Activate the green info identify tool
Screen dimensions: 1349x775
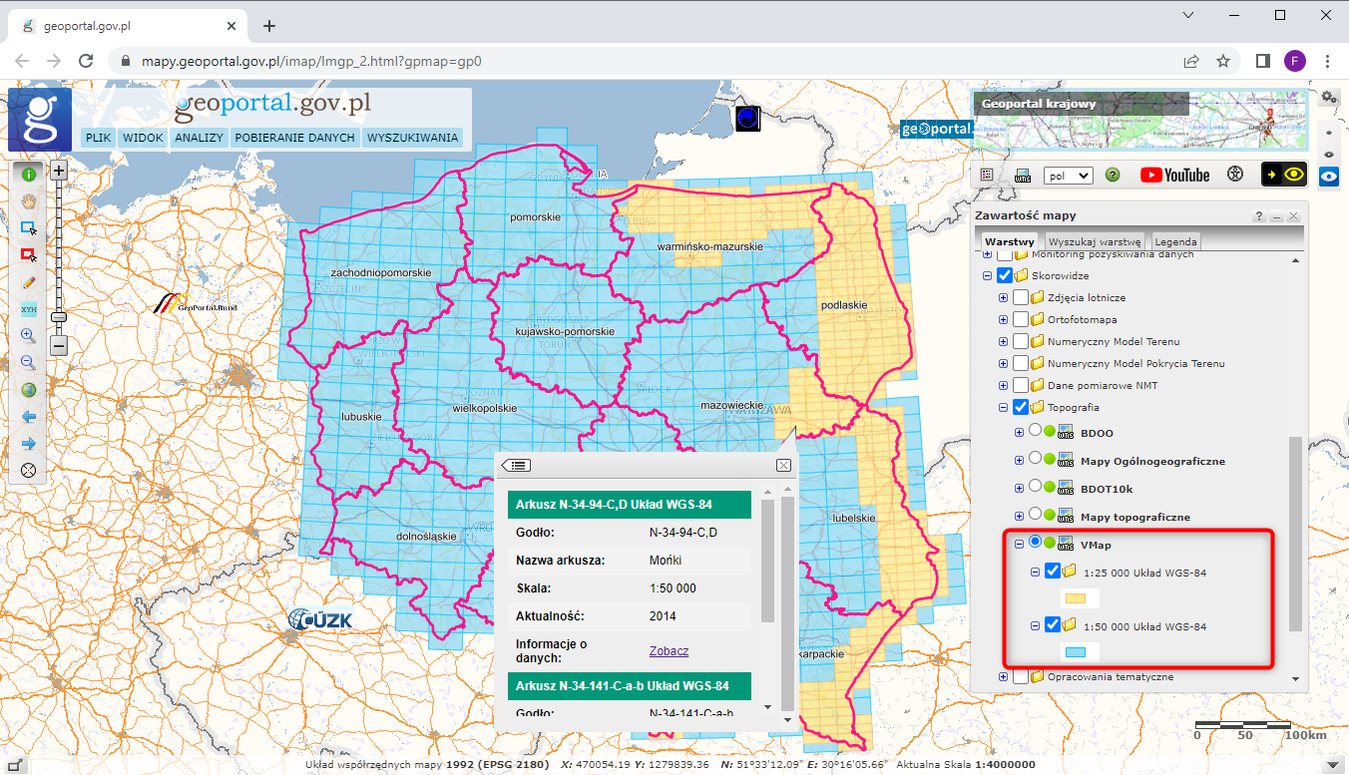tap(28, 174)
